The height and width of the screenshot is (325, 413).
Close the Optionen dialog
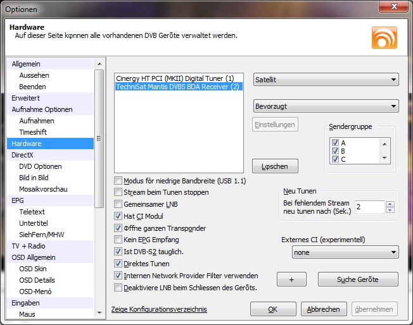(x=394, y=6)
